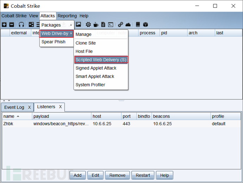Choose Clone Site from the submenu
The width and height of the screenshot is (243, 183).
point(86,43)
